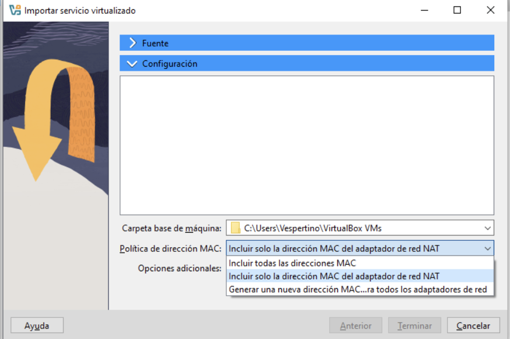The image size is (510, 339).
Task: Click the Terminar button
Action: tap(414, 326)
